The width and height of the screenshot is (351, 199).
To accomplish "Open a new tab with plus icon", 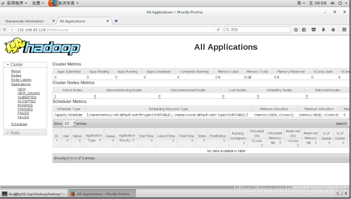I will click(116, 21).
